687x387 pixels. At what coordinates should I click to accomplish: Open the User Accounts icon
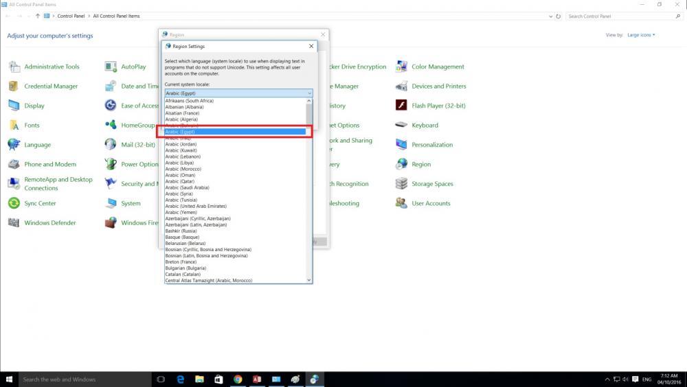pos(401,203)
